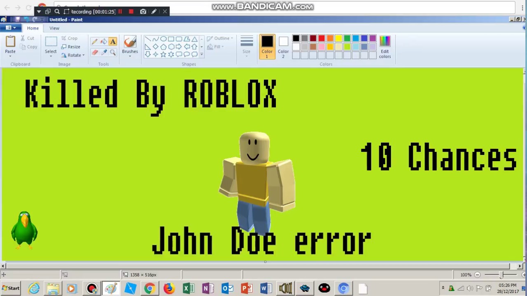Select the Right arrow shape
The width and height of the screenshot is (527, 296).
(x=179, y=46)
